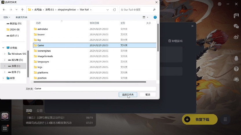The height and width of the screenshot is (135, 241).
Task: Open the launcher settings gear icon
Action: [220, 4]
